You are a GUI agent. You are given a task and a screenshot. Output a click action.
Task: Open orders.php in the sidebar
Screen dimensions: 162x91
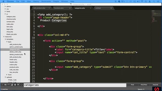(x=13, y=65)
